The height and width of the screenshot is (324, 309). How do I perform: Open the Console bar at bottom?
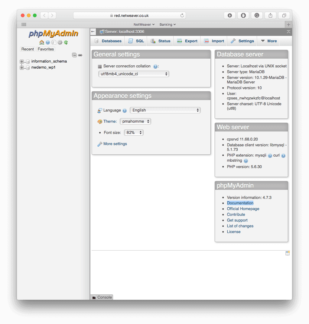click(x=102, y=297)
